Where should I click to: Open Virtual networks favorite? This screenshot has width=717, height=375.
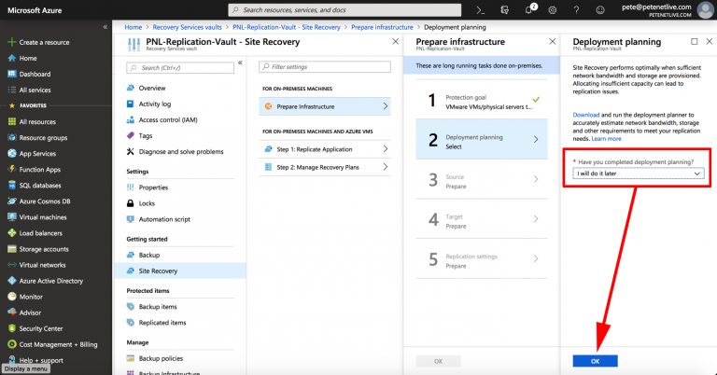[x=42, y=265]
